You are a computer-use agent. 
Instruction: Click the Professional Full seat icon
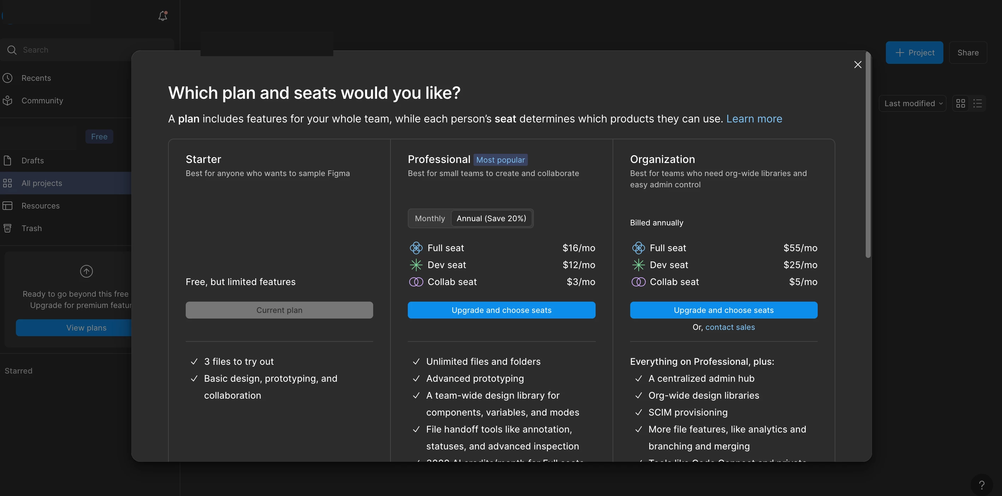pyautogui.click(x=416, y=248)
